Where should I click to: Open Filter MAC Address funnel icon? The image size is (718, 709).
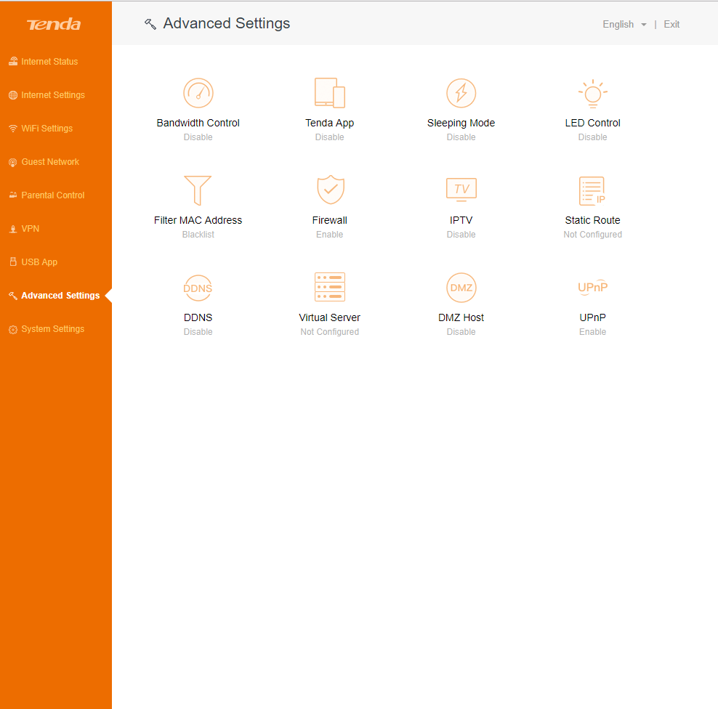[198, 190]
